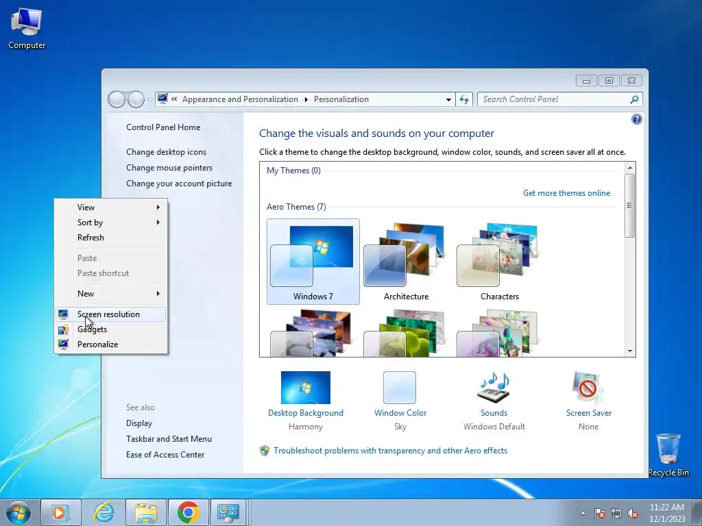Click Appearance and Personalization breadcrumb
702x526 pixels.
[x=240, y=99]
